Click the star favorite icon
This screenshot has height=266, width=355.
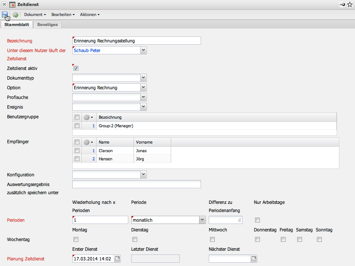point(349,4)
